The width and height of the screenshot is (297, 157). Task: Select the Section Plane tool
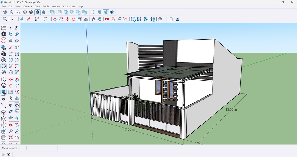coord(93,12)
